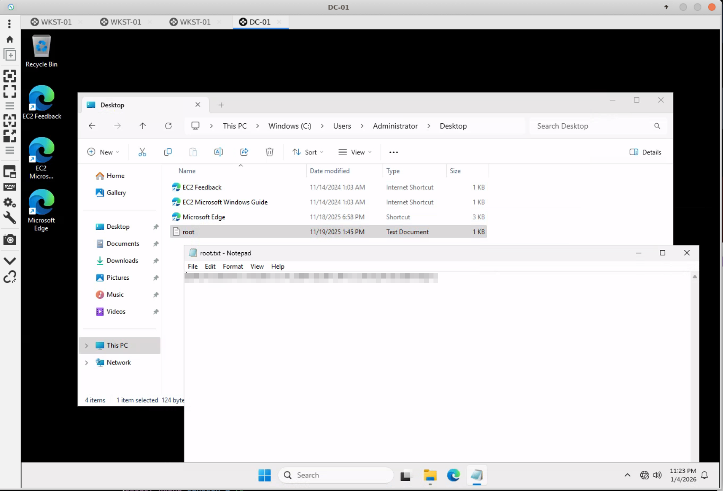
Task: Expand the Network tree node
Action: tap(86, 362)
